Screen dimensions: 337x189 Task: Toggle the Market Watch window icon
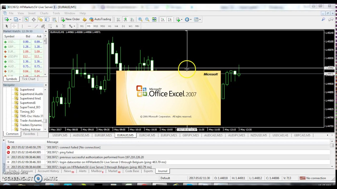27,19
